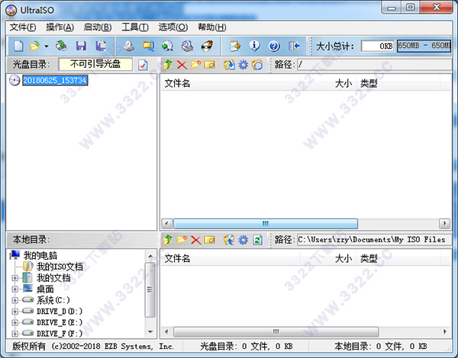
Task: Click the Mount to virtual drive icon
Action: [x=187, y=46]
